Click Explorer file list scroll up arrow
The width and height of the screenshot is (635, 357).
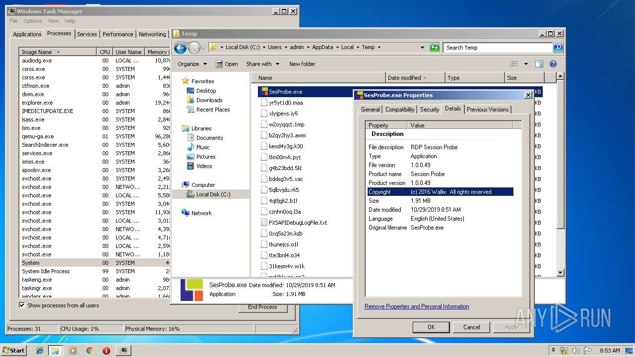561,76
